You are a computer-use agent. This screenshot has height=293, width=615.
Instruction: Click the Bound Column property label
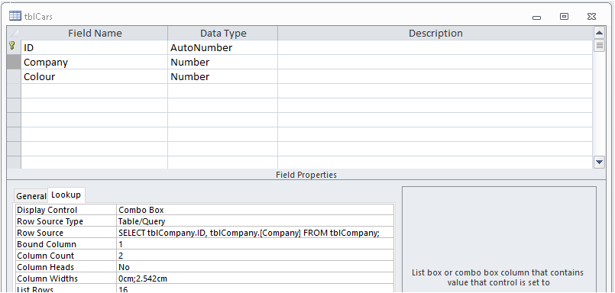[x=66, y=244]
